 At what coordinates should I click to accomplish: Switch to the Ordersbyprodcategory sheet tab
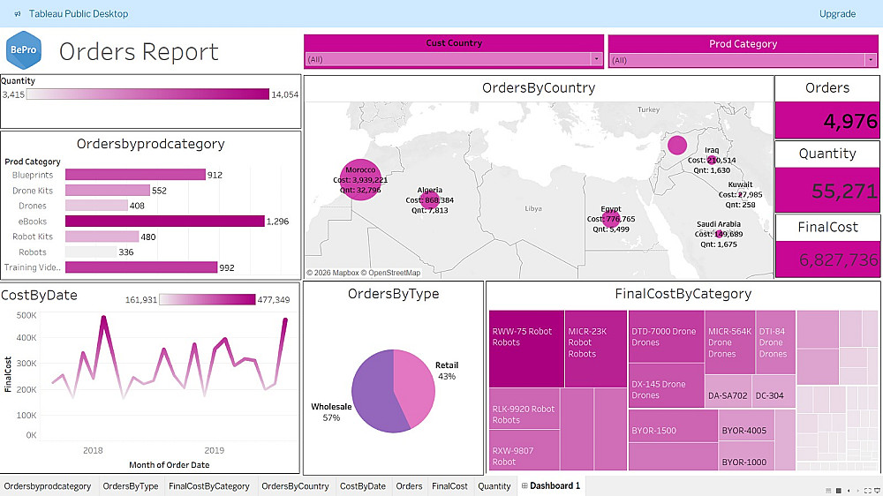[x=48, y=486]
